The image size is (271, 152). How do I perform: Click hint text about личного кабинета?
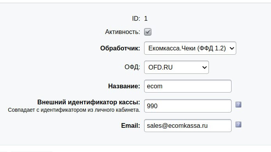coord(74,110)
